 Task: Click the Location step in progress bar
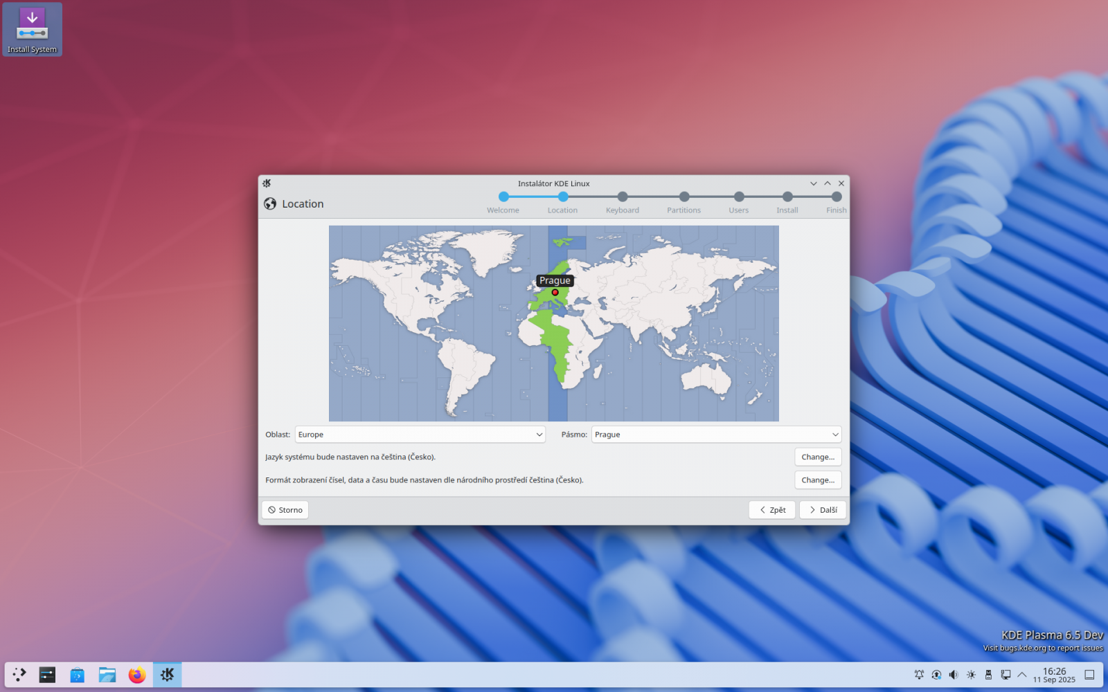562,203
